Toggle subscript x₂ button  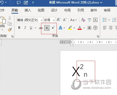(47, 28)
